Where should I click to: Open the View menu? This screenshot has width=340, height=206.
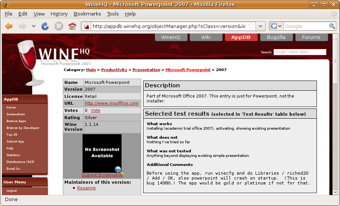click(x=39, y=14)
